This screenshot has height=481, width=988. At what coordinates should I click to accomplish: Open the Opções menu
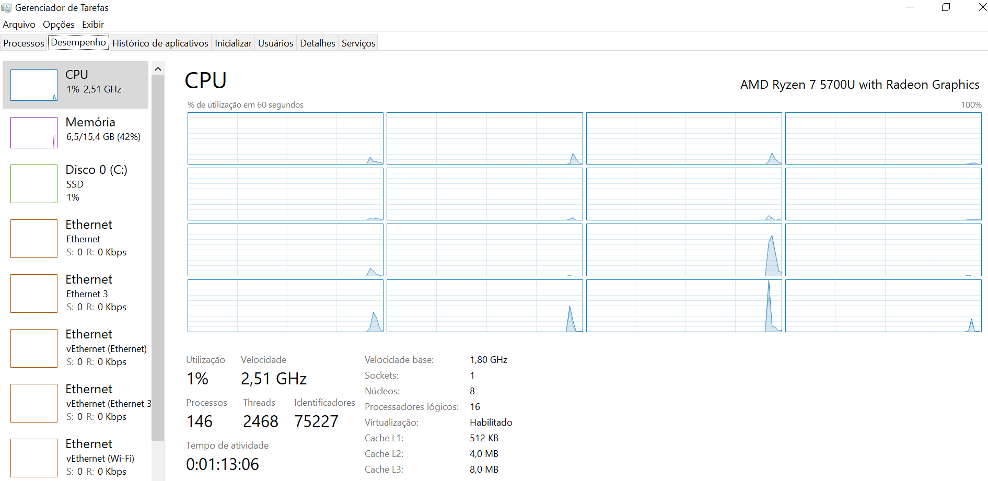click(59, 25)
